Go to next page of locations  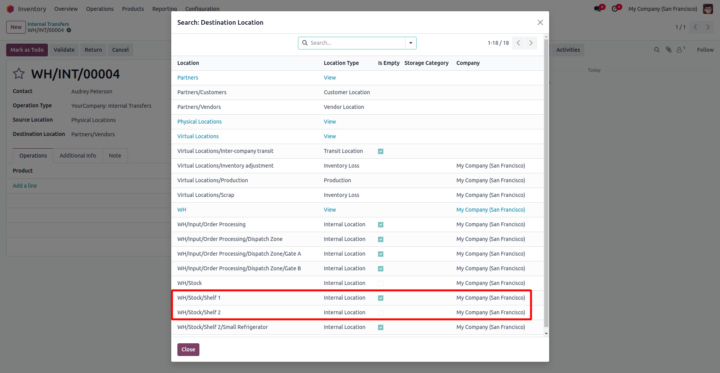pos(531,43)
